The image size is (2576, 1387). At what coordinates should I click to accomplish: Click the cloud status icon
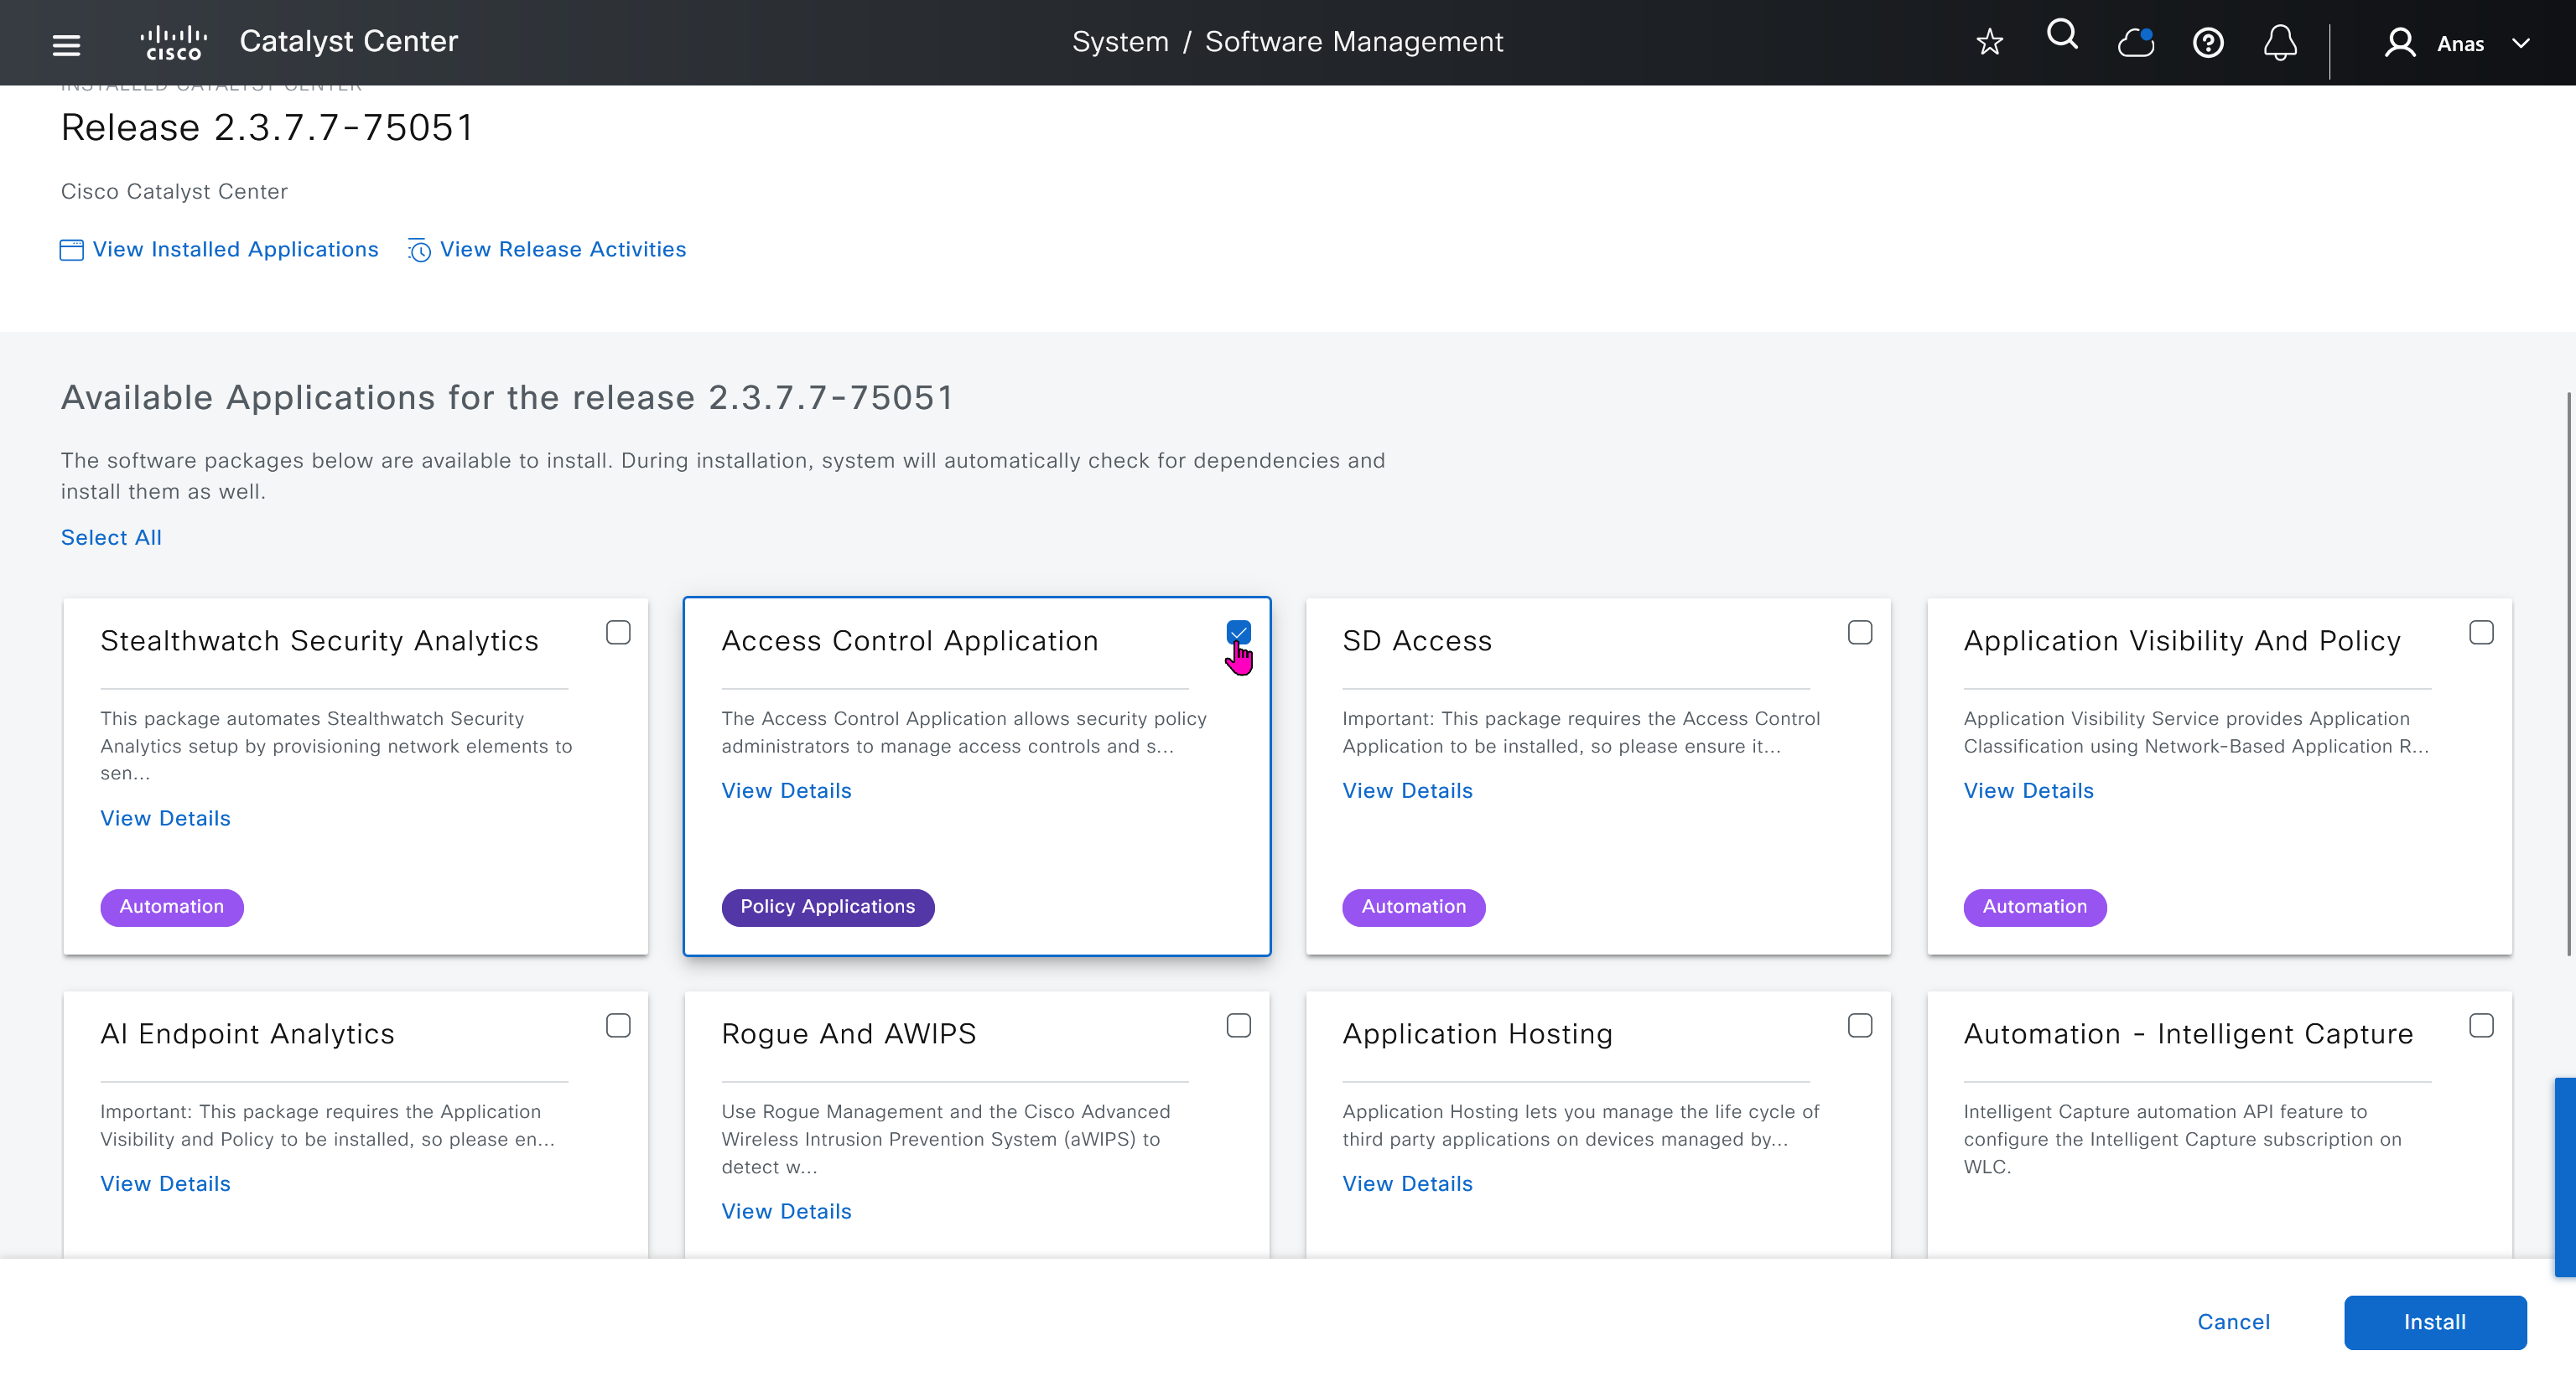point(2135,43)
